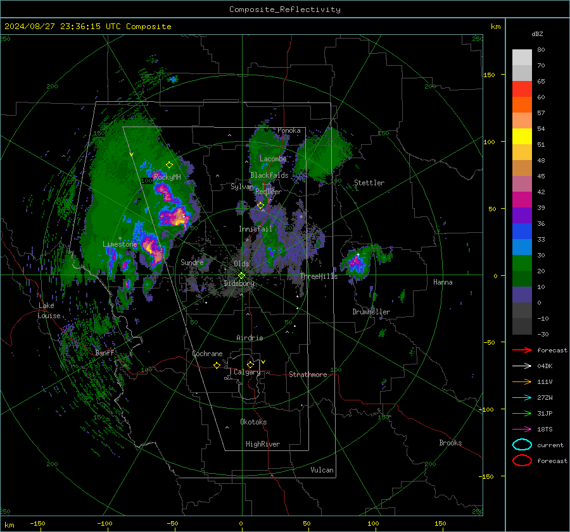Select the red 65–60 dBZ swatch
This screenshot has width=570, height=532.
point(522,89)
